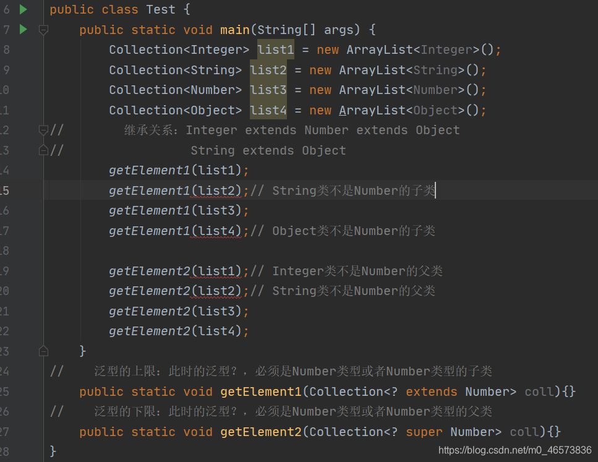Click Collection<Object> type declaration
The height and width of the screenshot is (462, 598).
point(176,110)
